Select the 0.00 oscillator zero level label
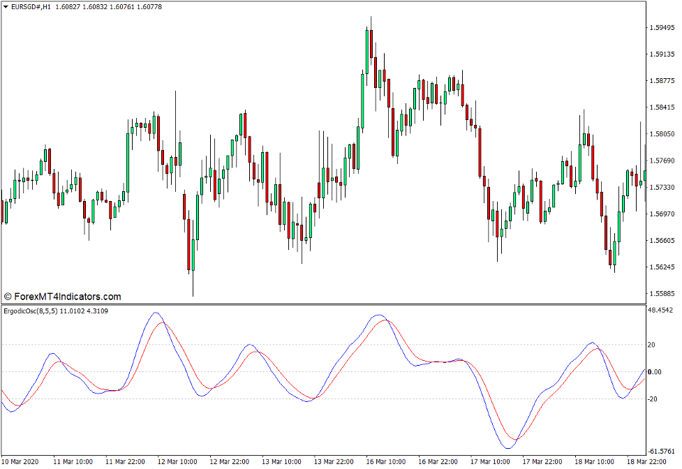The image size is (682, 469). (x=655, y=372)
